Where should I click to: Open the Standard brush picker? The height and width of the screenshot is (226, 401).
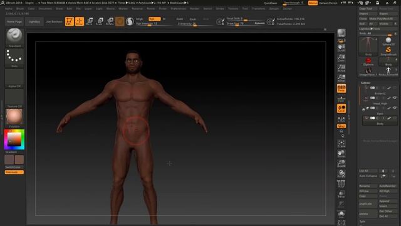pyautogui.click(x=14, y=38)
